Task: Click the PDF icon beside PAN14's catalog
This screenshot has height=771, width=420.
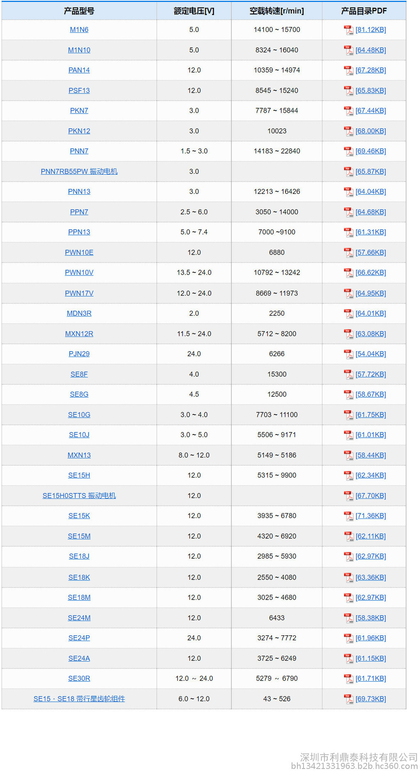Action: (349, 71)
